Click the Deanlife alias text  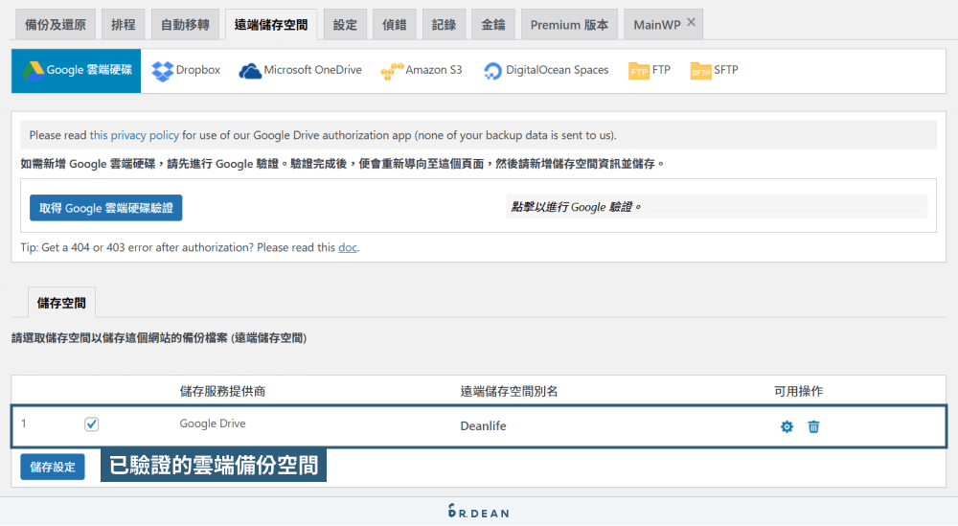tap(483, 426)
